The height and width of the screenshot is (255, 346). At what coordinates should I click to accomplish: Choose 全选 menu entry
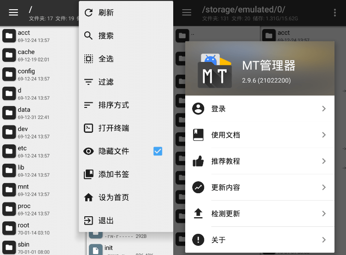(126, 59)
